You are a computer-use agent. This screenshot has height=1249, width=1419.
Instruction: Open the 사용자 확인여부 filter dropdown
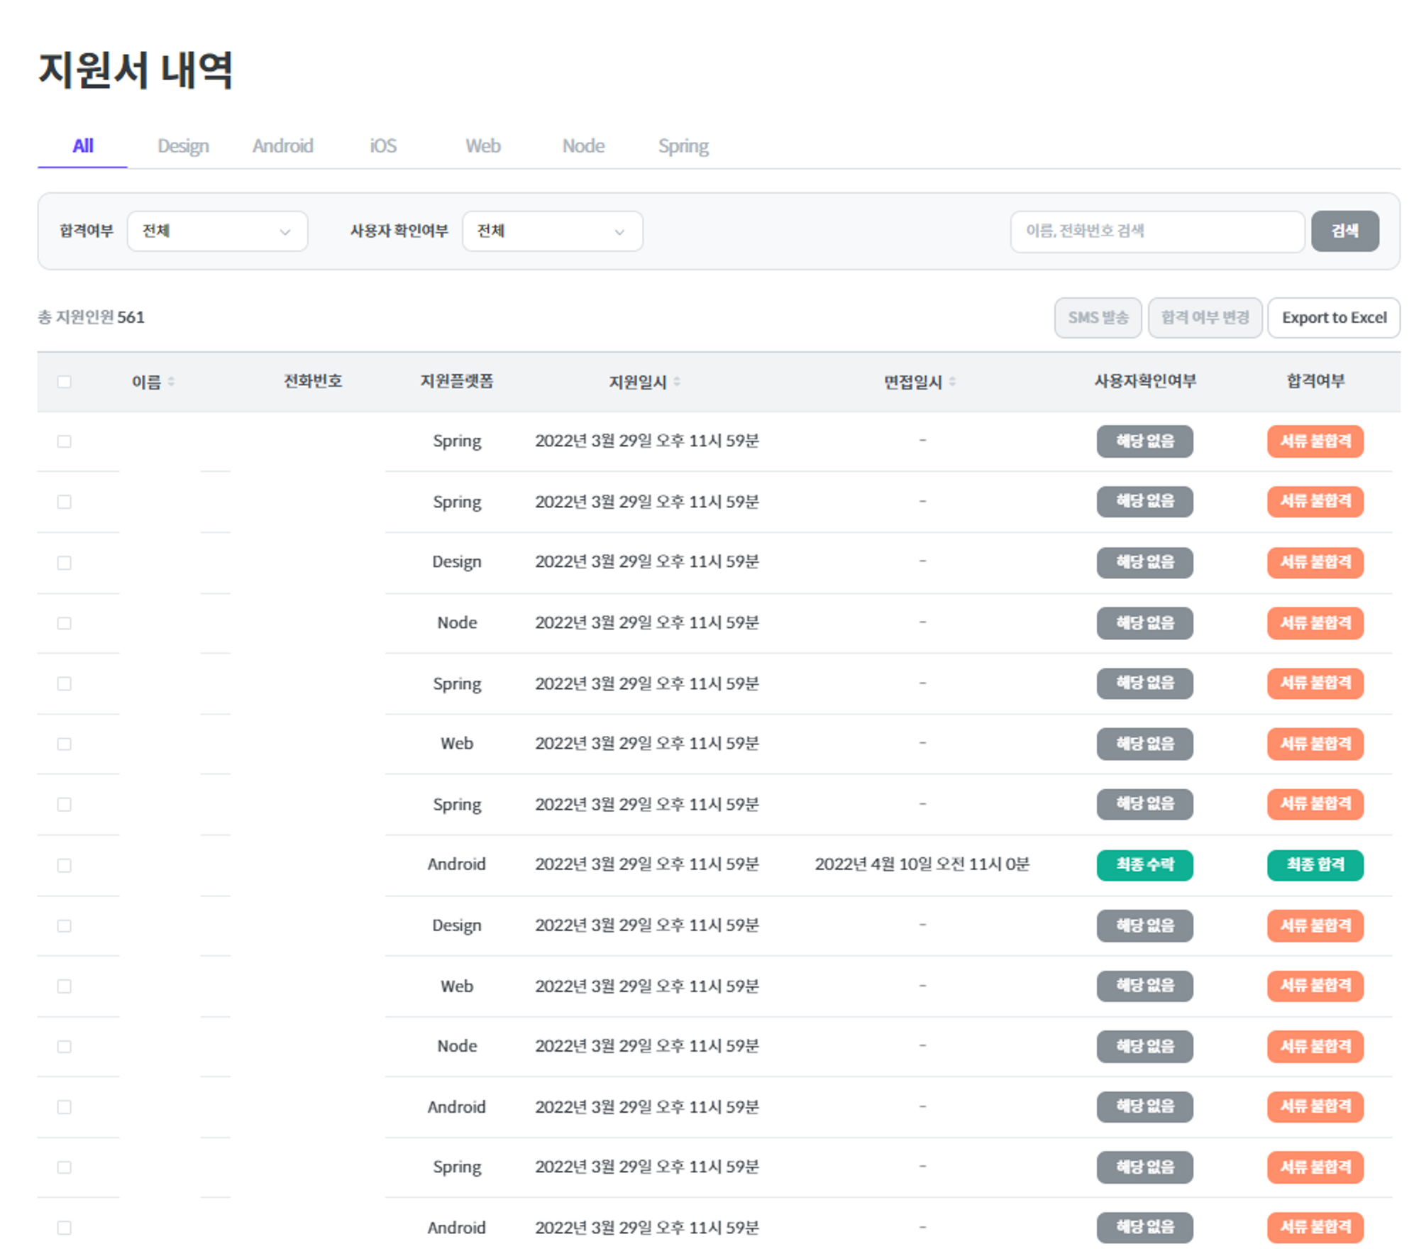point(552,231)
